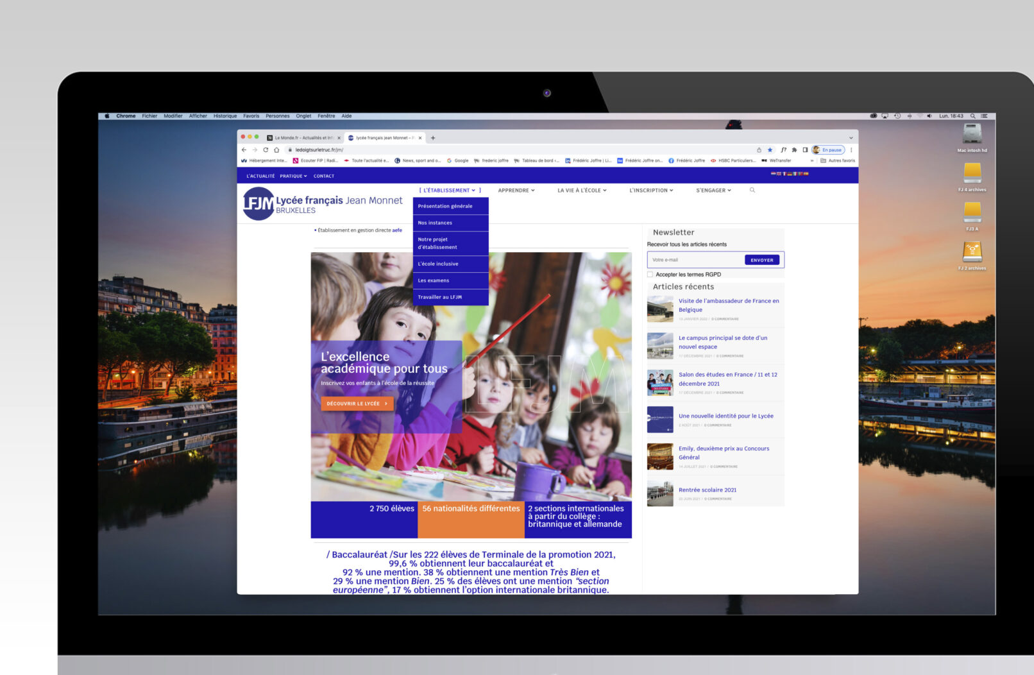
Task: Expand the APPRENDRE dropdown menu
Action: pyautogui.click(x=516, y=191)
